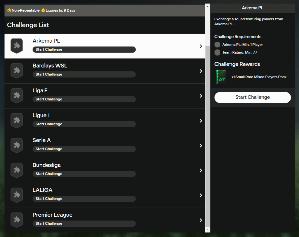Select the LALIGA challenge title
299x237 pixels.
[x=42, y=190]
